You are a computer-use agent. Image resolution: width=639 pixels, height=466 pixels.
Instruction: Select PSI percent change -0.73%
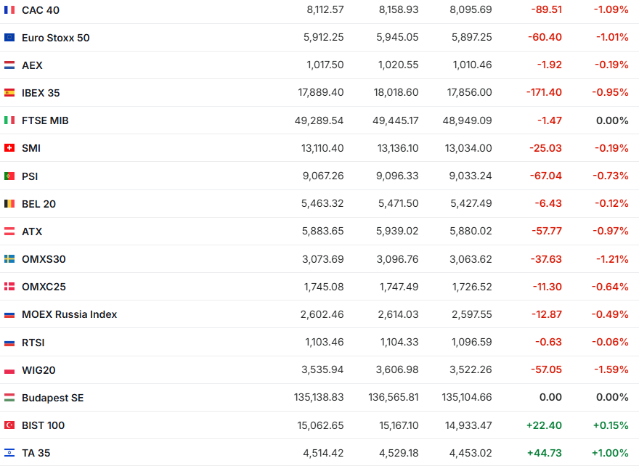(611, 176)
